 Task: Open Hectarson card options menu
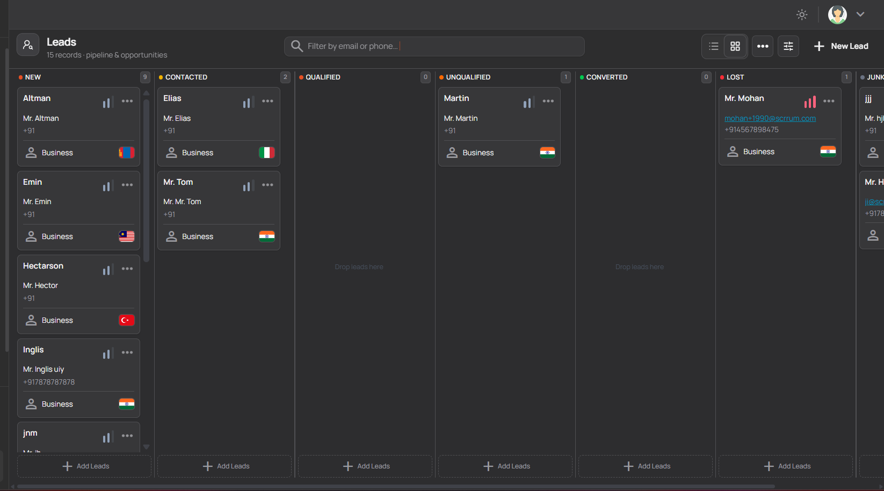(127, 269)
